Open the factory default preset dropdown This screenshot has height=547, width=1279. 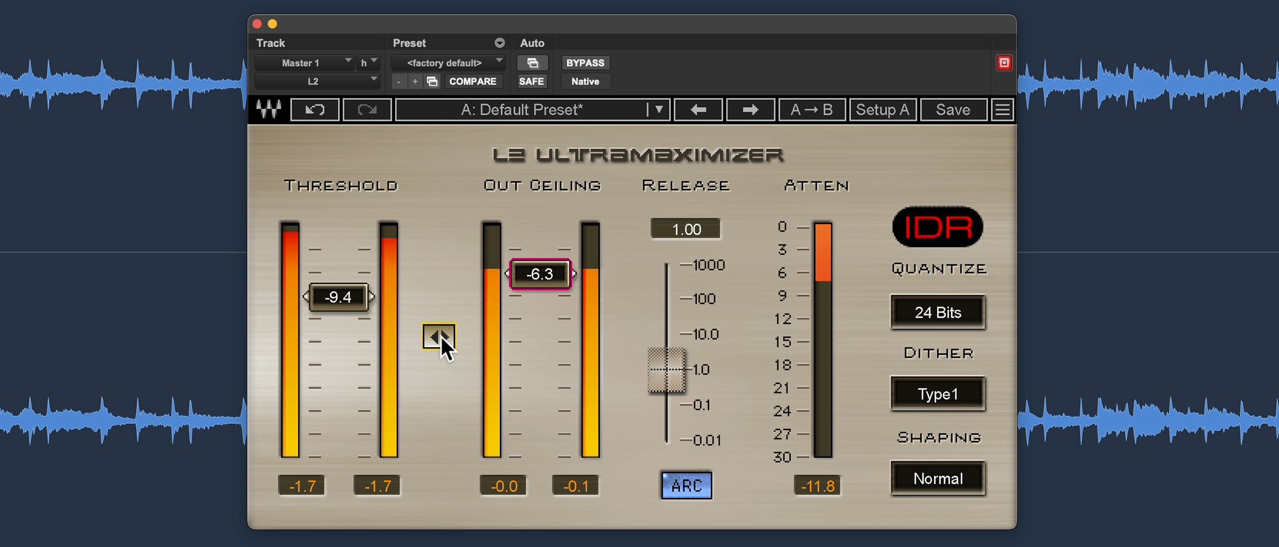448,63
